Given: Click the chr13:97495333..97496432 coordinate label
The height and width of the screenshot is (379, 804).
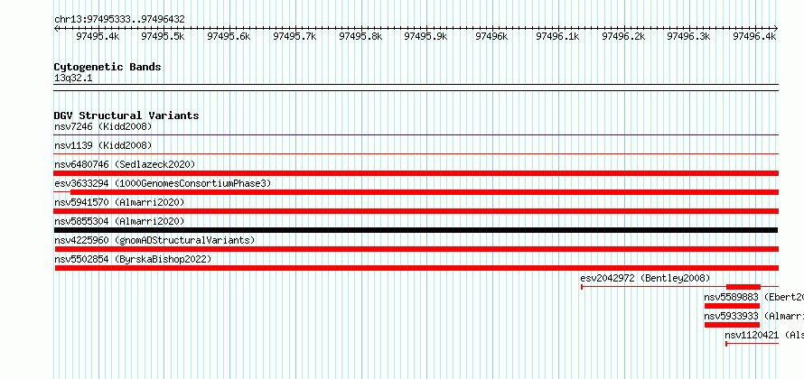Looking at the screenshot, I should 119,20.
